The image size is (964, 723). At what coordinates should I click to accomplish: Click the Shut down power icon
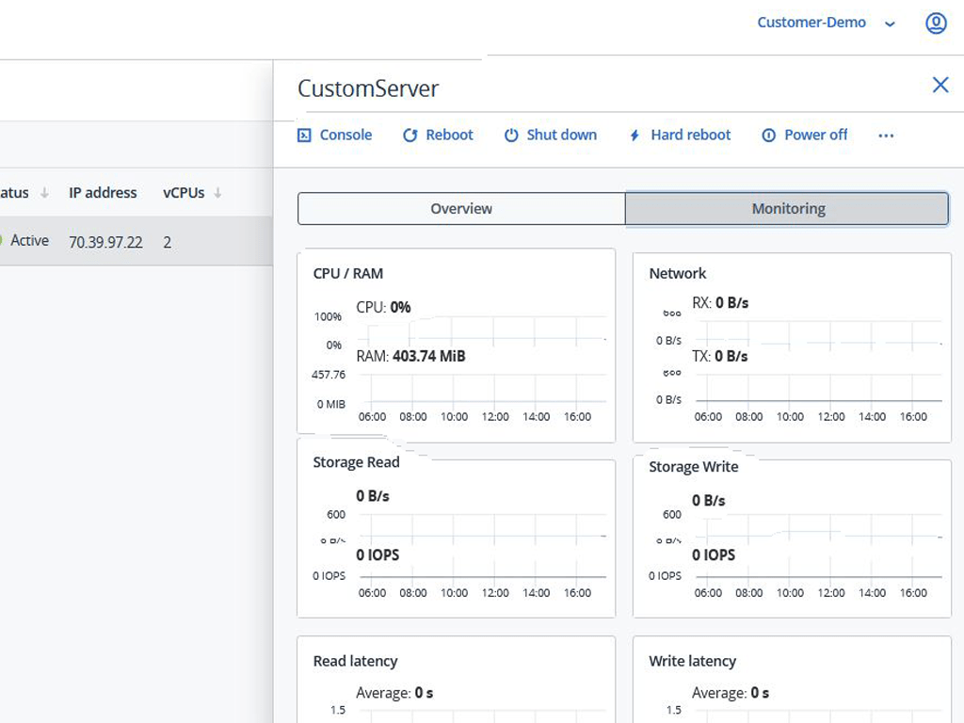coord(511,136)
